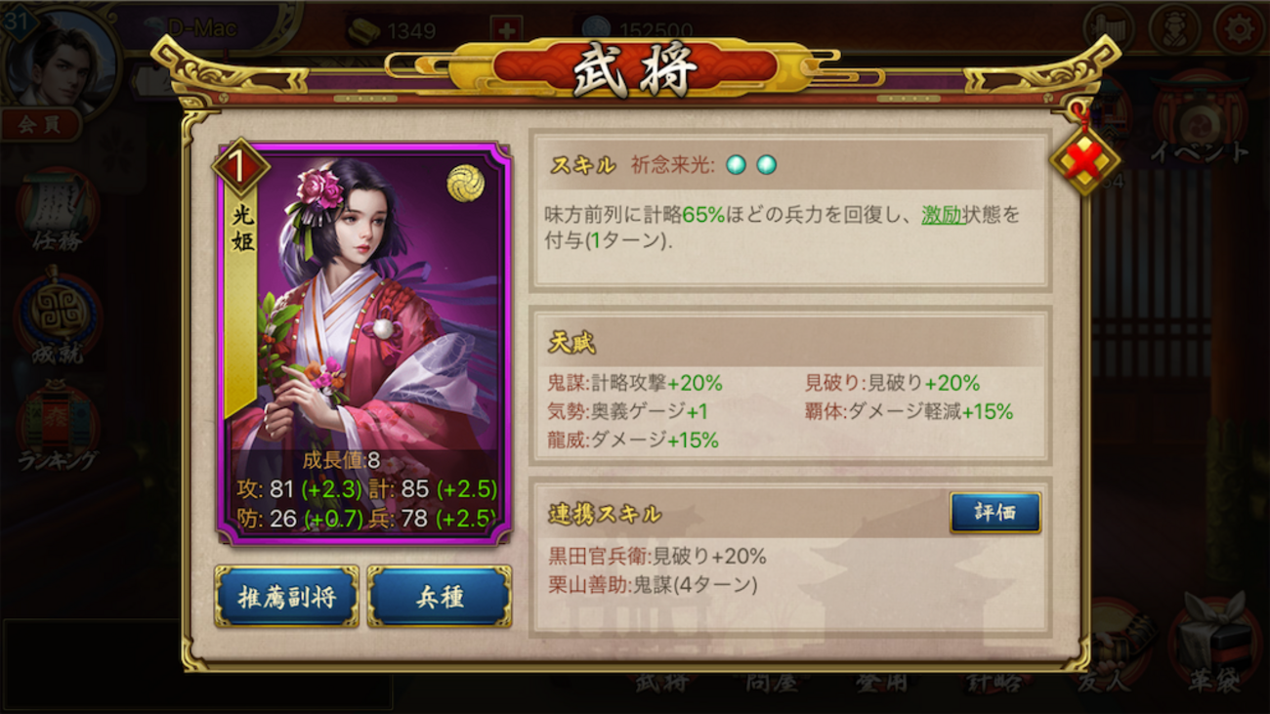
Task: Open the player avatar profile
Action: (x=63, y=59)
